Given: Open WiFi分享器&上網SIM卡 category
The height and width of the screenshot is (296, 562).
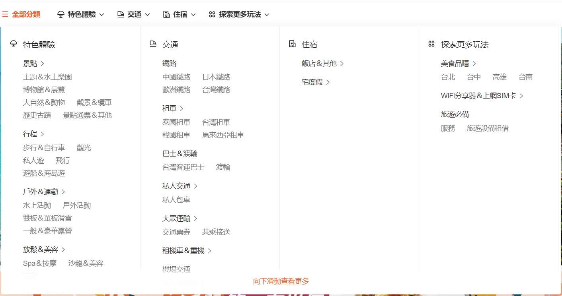Looking at the screenshot, I should point(482,96).
